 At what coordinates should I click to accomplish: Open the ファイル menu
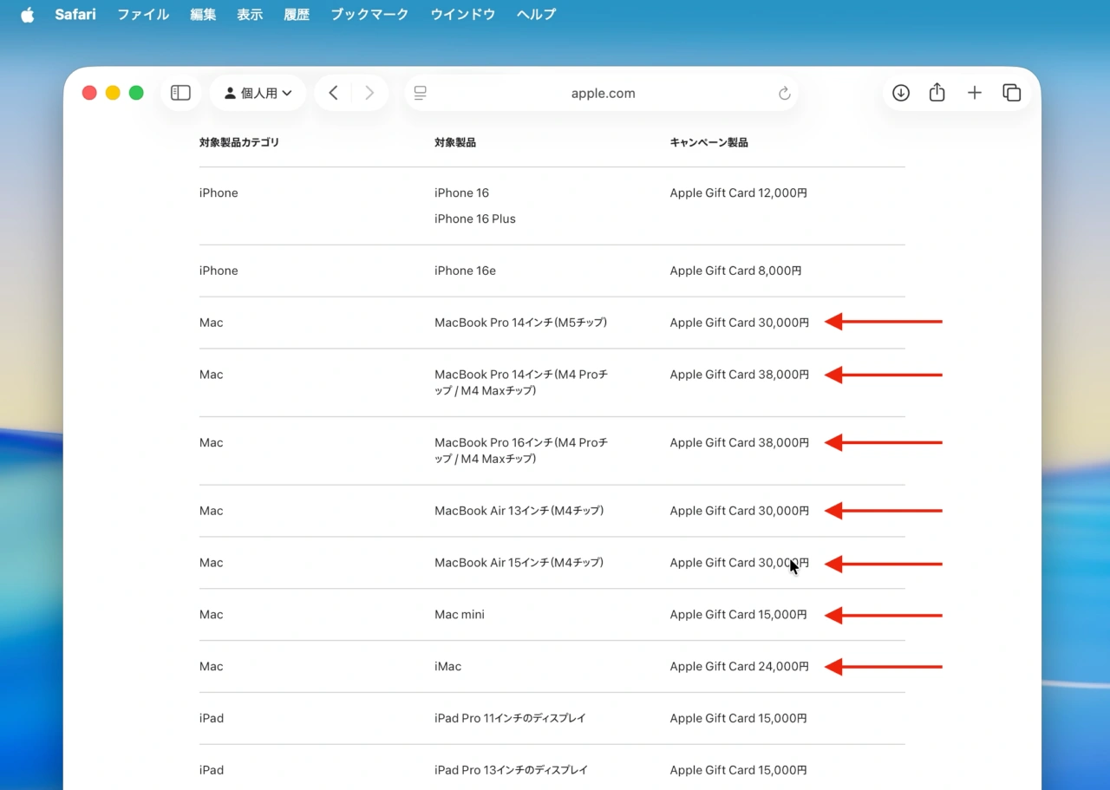pos(143,15)
